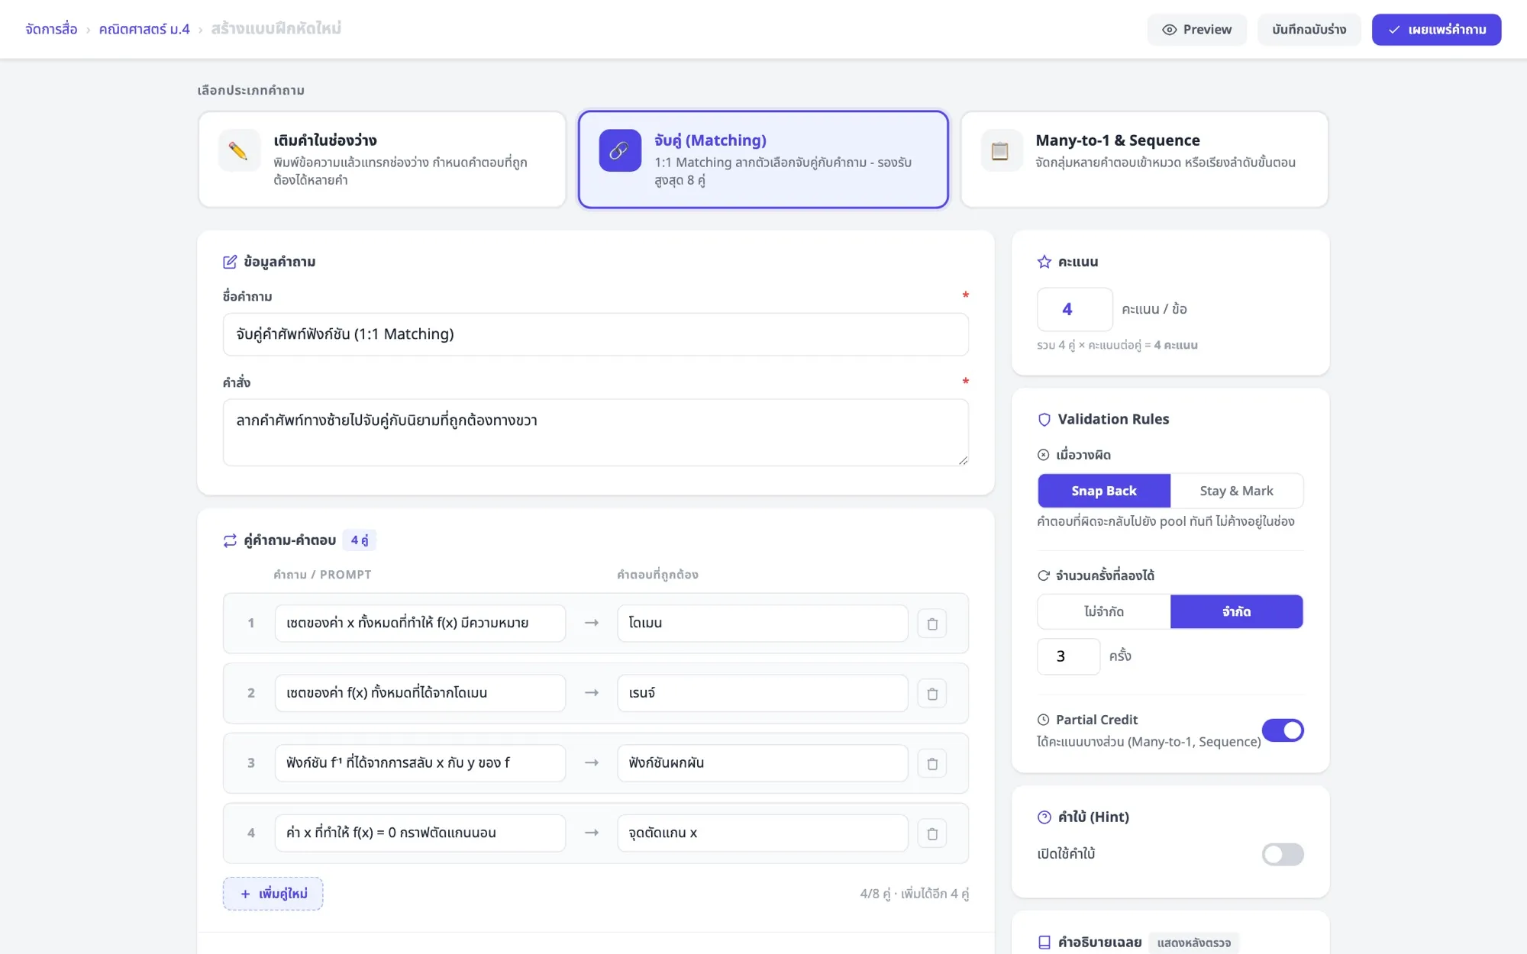Choose the Snap Back option

point(1104,491)
